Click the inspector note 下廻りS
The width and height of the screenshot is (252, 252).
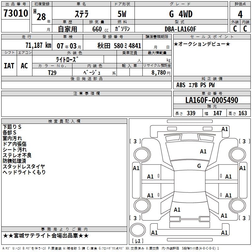tap(12, 127)
